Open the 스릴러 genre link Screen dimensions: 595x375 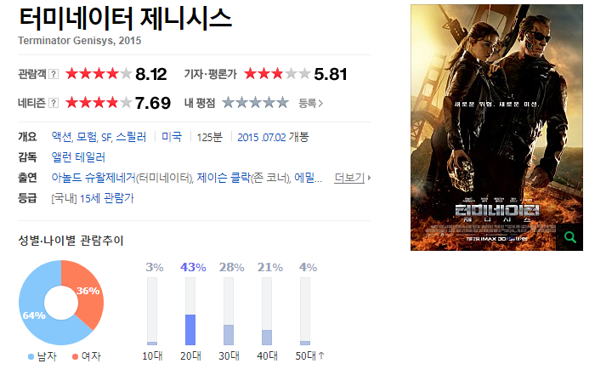(131, 137)
